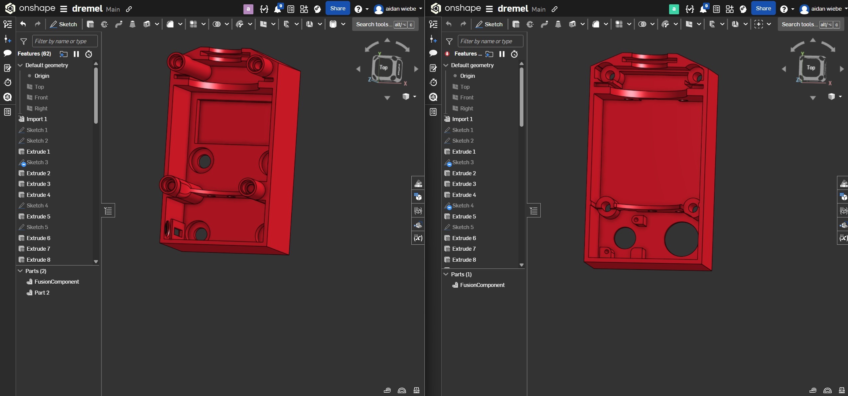Click Revolve tool in left window toolbar
Viewport: 848px width, 396px height.
[x=104, y=24]
